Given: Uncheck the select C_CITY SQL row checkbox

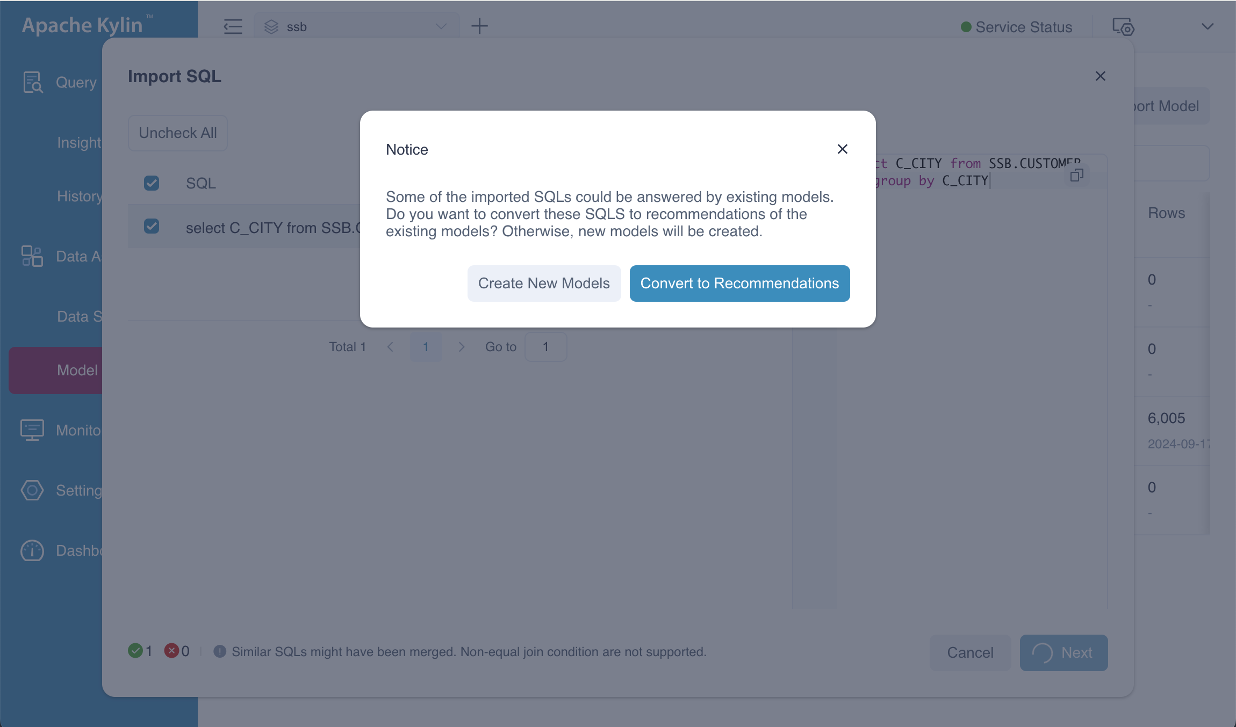Looking at the screenshot, I should (152, 226).
